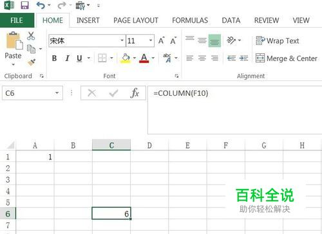The height and width of the screenshot is (234, 322).
Task: Center text horizontally
Action: coord(202,58)
